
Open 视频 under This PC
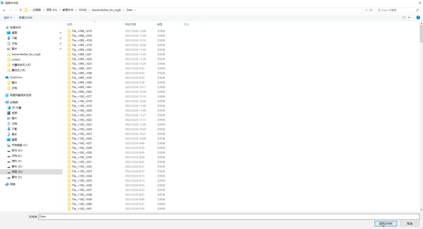[x=14, y=113]
